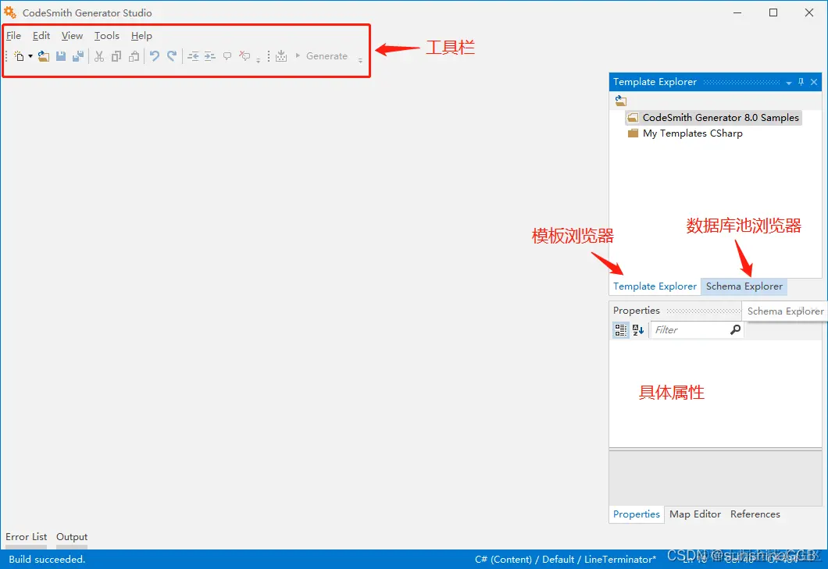Screen dimensions: 828x569
Task: Click the Uncomment selection icon
Action: [244, 55]
